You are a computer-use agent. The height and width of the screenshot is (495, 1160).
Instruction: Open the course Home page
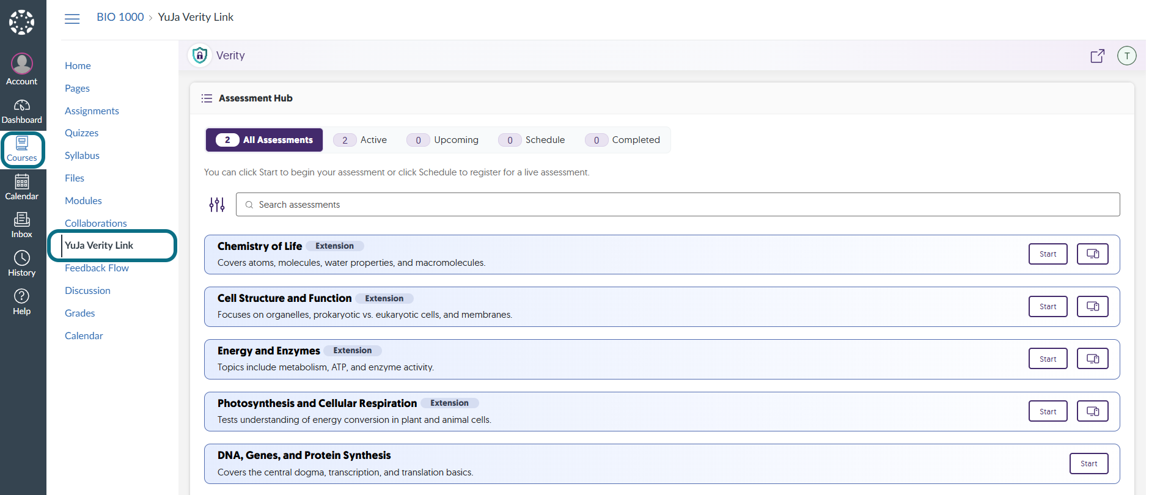pos(78,65)
